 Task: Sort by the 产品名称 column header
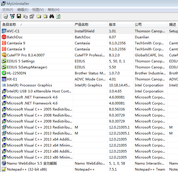pos(90,25)
